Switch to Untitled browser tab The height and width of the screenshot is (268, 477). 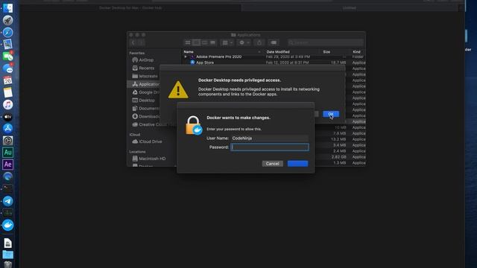(x=350, y=8)
